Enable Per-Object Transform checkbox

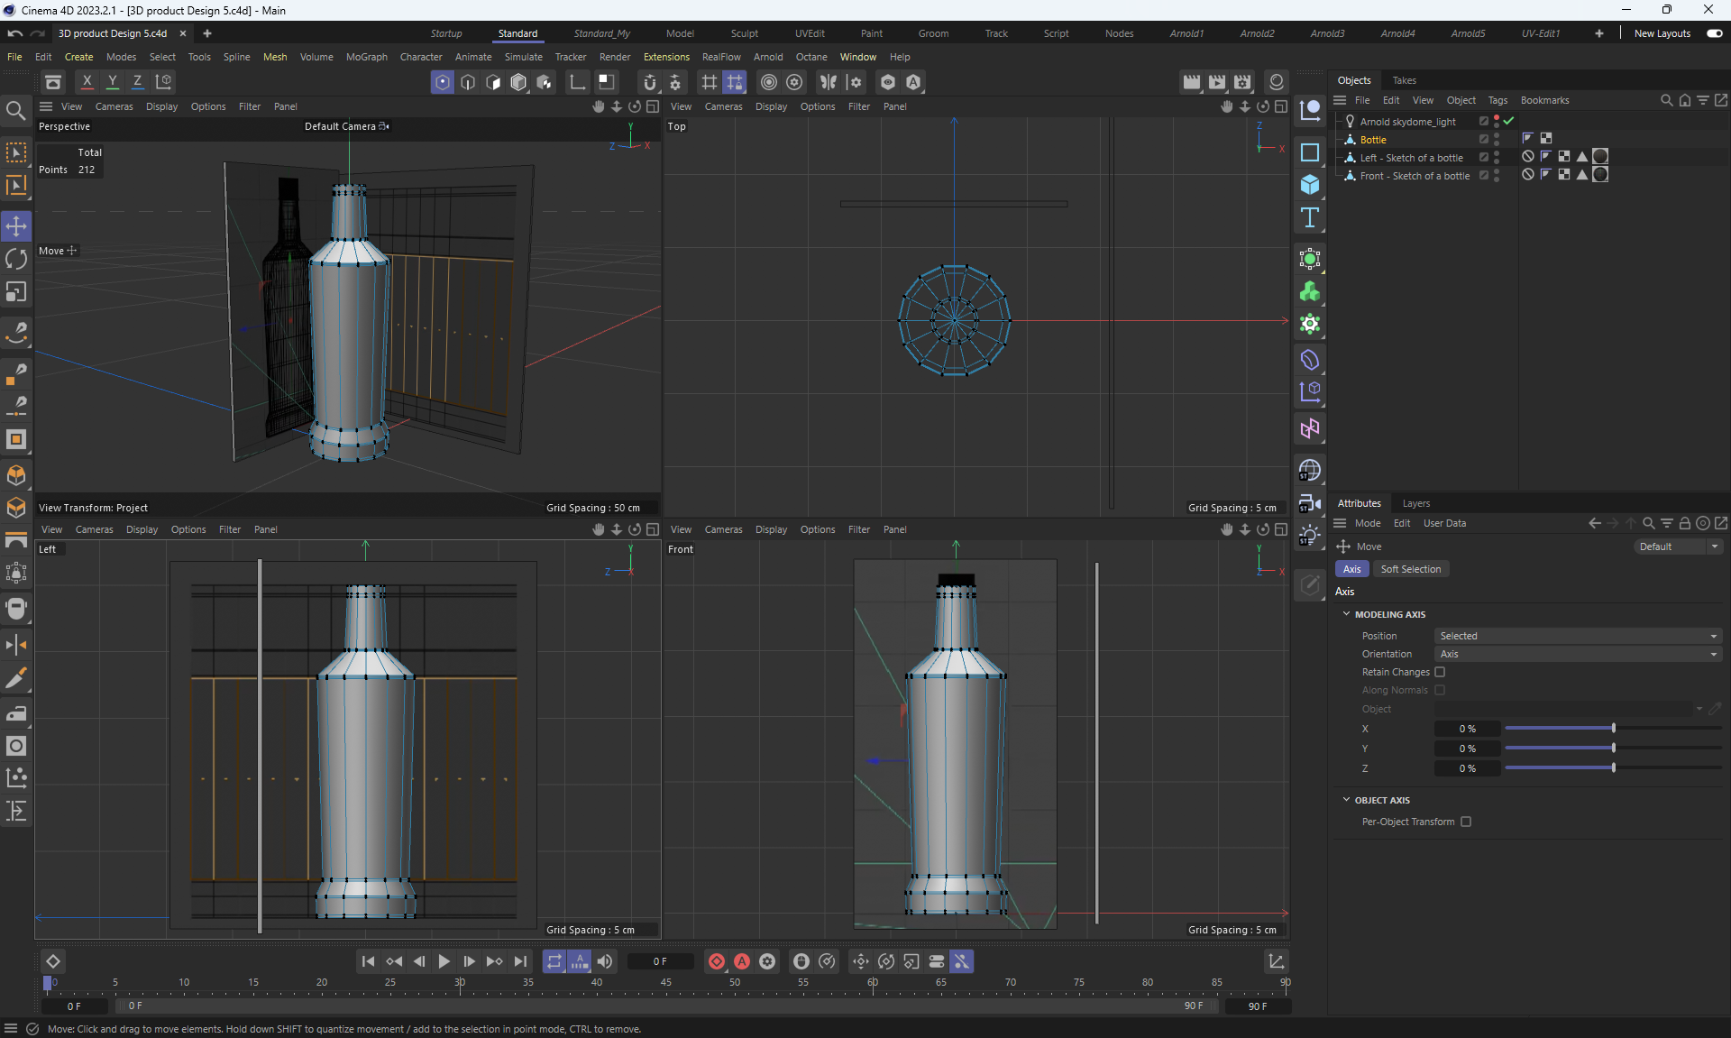coord(1466,822)
